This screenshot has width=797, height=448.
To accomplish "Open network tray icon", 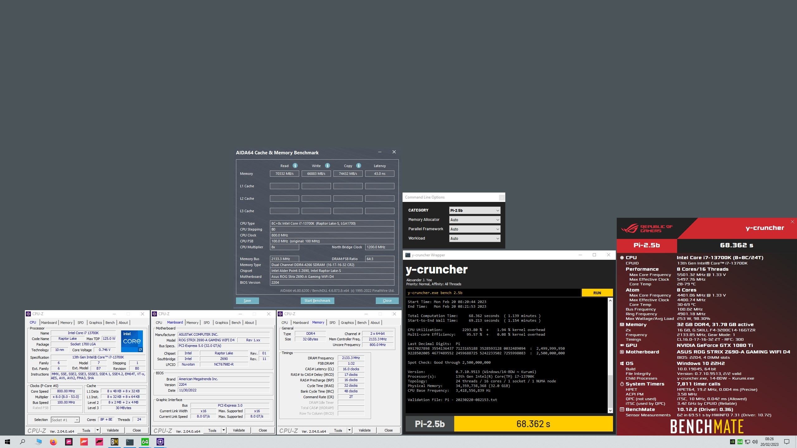I will coord(747,442).
